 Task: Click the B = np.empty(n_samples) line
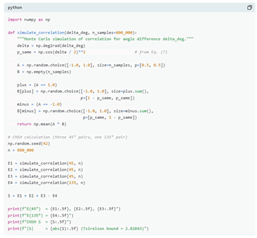point(44,72)
